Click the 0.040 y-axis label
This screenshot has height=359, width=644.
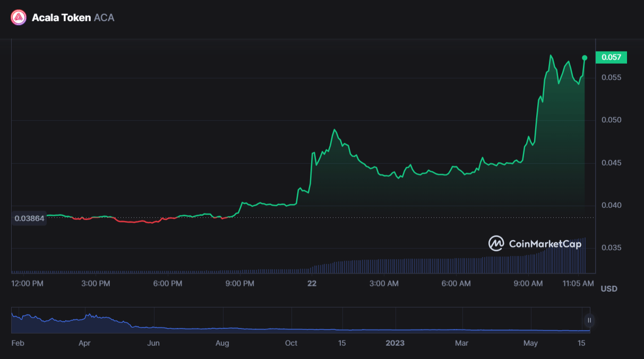(611, 205)
